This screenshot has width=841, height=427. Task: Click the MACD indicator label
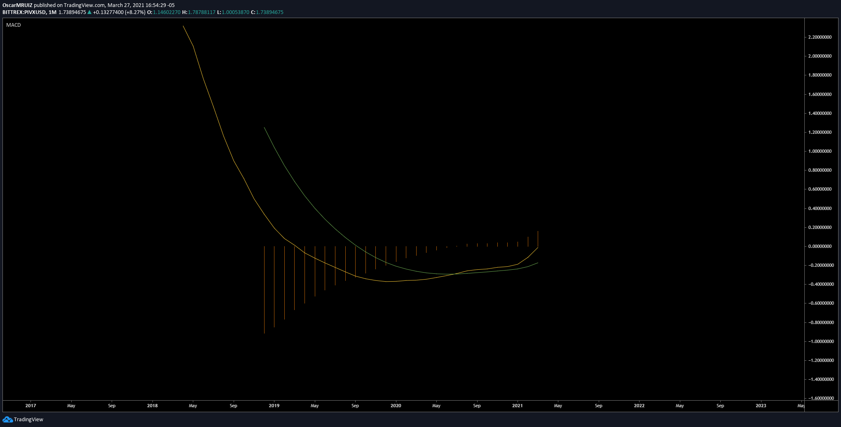[14, 25]
